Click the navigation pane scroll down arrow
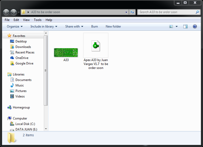Viewport: 203px width, 147px height. [x=46, y=129]
